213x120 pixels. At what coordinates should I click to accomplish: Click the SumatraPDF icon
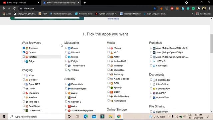click(154, 89)
